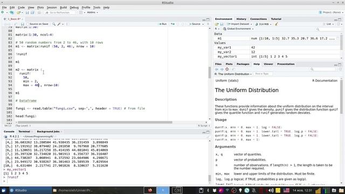Click the my_var1 value row
The height and width of the screenshot is (194, 345).
pos(277,47)
